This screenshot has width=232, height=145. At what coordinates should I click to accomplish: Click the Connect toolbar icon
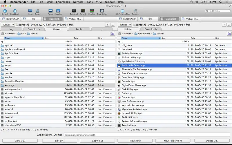click(135, 11)
